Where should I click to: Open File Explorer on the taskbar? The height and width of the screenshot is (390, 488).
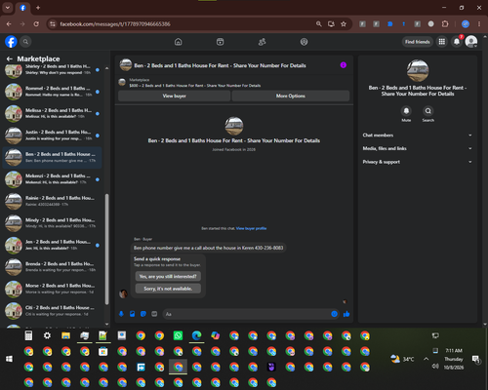pos(66,335)
